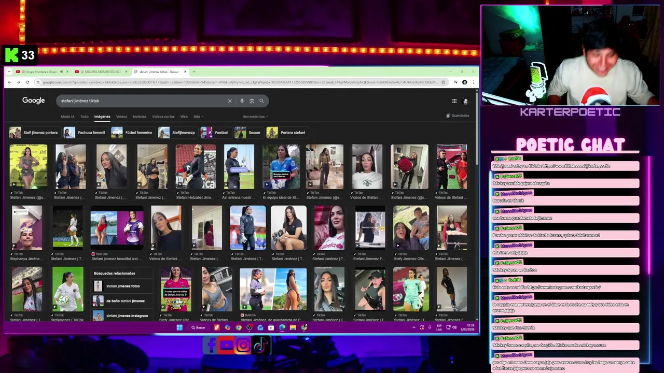Open the Google apps grid
This screenshot has height=373, width=664.
454,101
